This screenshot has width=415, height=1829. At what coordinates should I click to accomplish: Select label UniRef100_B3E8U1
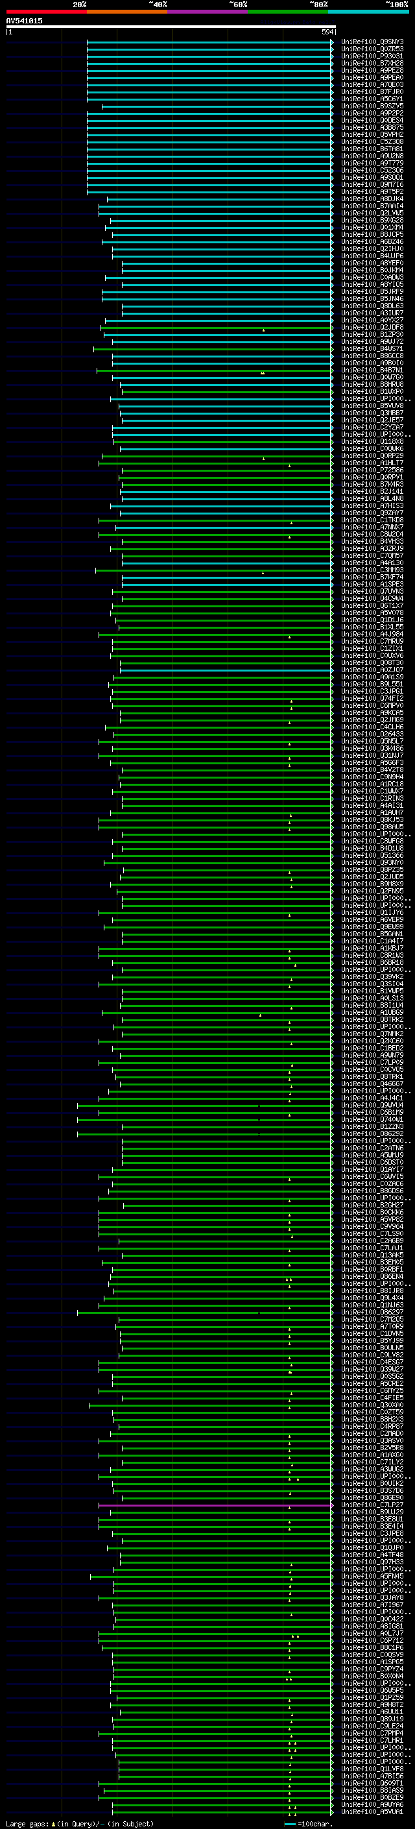tap(372, 1520)
